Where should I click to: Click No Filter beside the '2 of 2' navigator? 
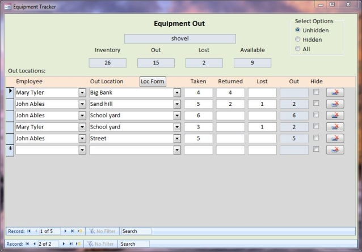tap(100, 244)
